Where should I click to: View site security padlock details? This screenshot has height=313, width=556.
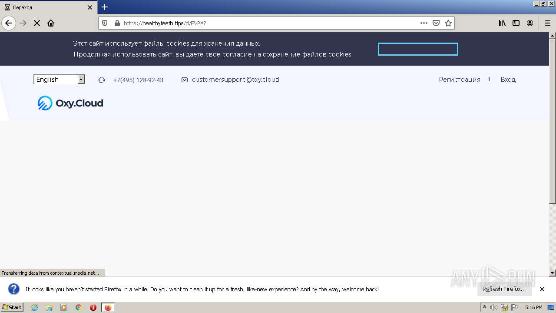116,23
